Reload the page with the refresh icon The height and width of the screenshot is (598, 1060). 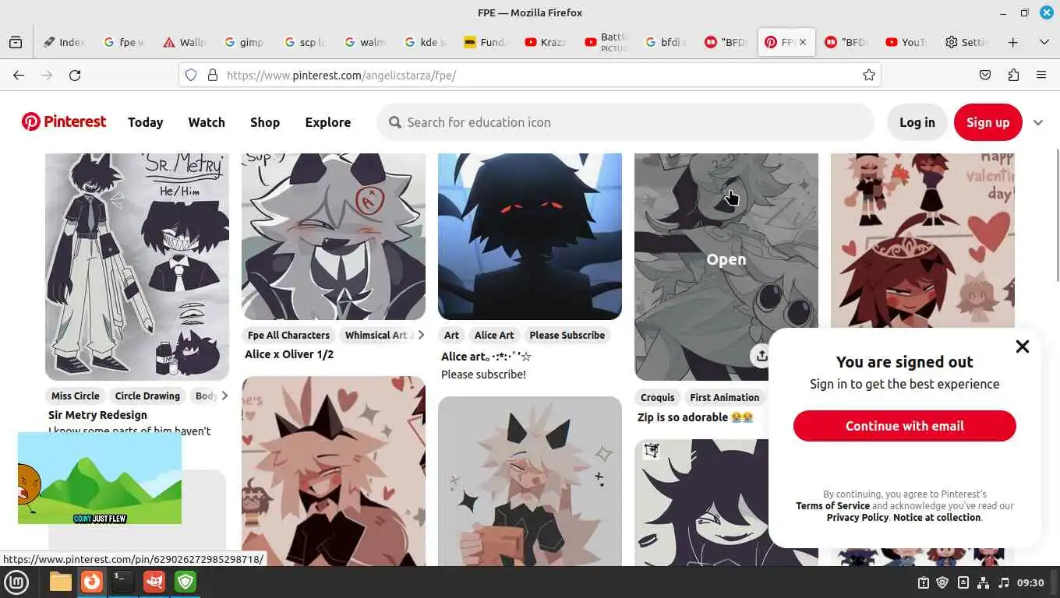[75, 75]
